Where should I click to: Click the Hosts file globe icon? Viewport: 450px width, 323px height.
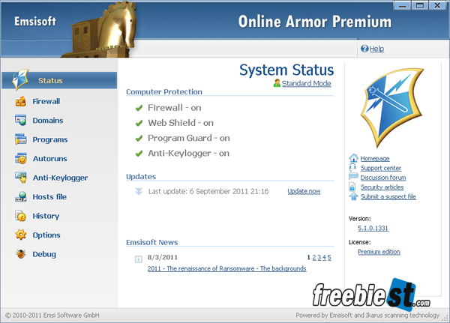tap(21, 197)
